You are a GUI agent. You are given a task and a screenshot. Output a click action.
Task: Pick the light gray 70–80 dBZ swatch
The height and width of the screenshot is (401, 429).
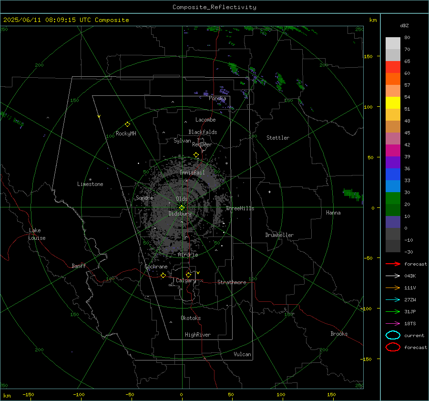point(393,43)
